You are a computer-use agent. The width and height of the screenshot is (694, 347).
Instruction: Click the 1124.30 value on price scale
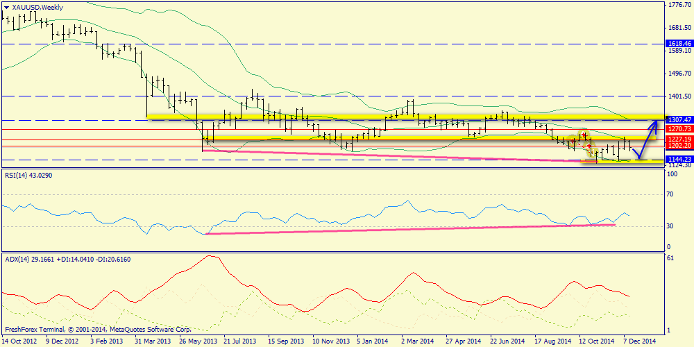[680, 165]
